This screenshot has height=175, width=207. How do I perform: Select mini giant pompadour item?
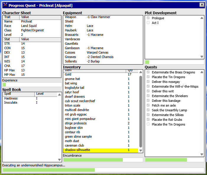101,119
